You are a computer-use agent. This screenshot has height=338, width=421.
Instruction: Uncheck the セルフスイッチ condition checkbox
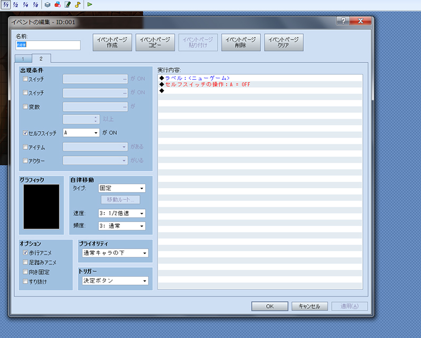[x=25, y=133]
